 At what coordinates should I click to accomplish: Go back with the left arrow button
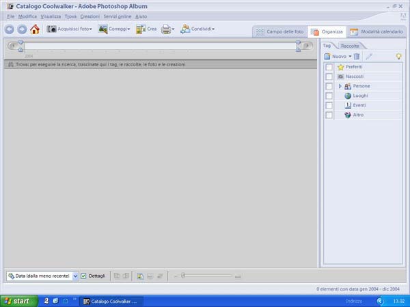click(10, 29)
